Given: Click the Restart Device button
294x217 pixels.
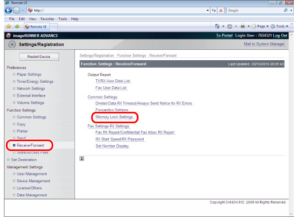Looking at the screenshot, I should click(x=39, y=57).
